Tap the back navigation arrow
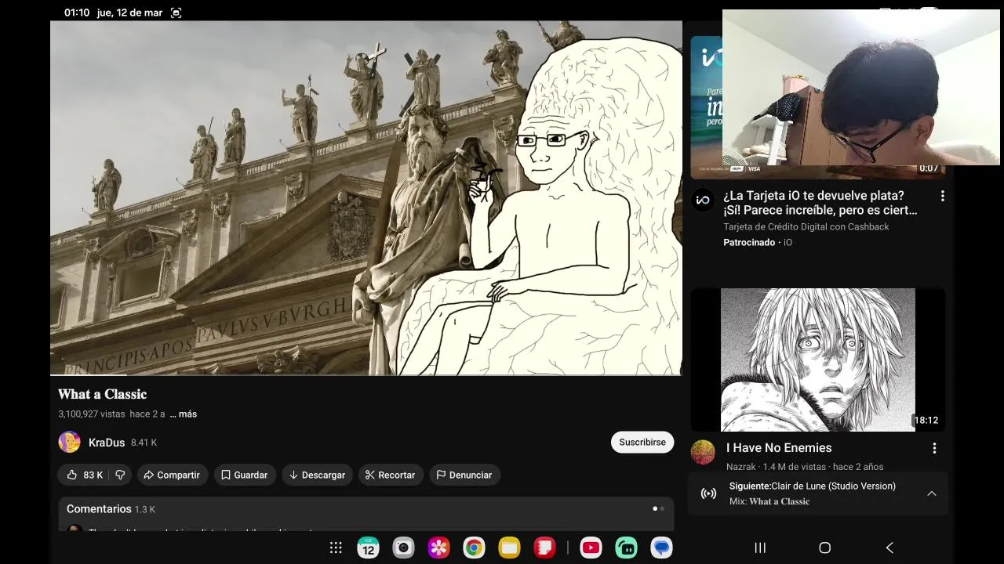 click(x=889, y=548)
